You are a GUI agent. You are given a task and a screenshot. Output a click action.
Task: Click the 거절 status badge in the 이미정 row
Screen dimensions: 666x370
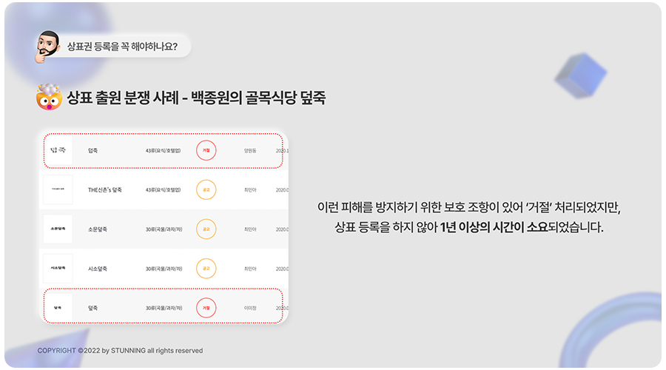206,308
